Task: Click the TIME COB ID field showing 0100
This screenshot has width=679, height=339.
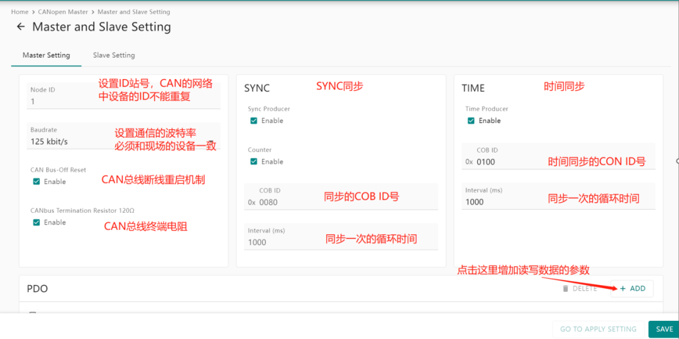Action: click(x=559, y=156)
